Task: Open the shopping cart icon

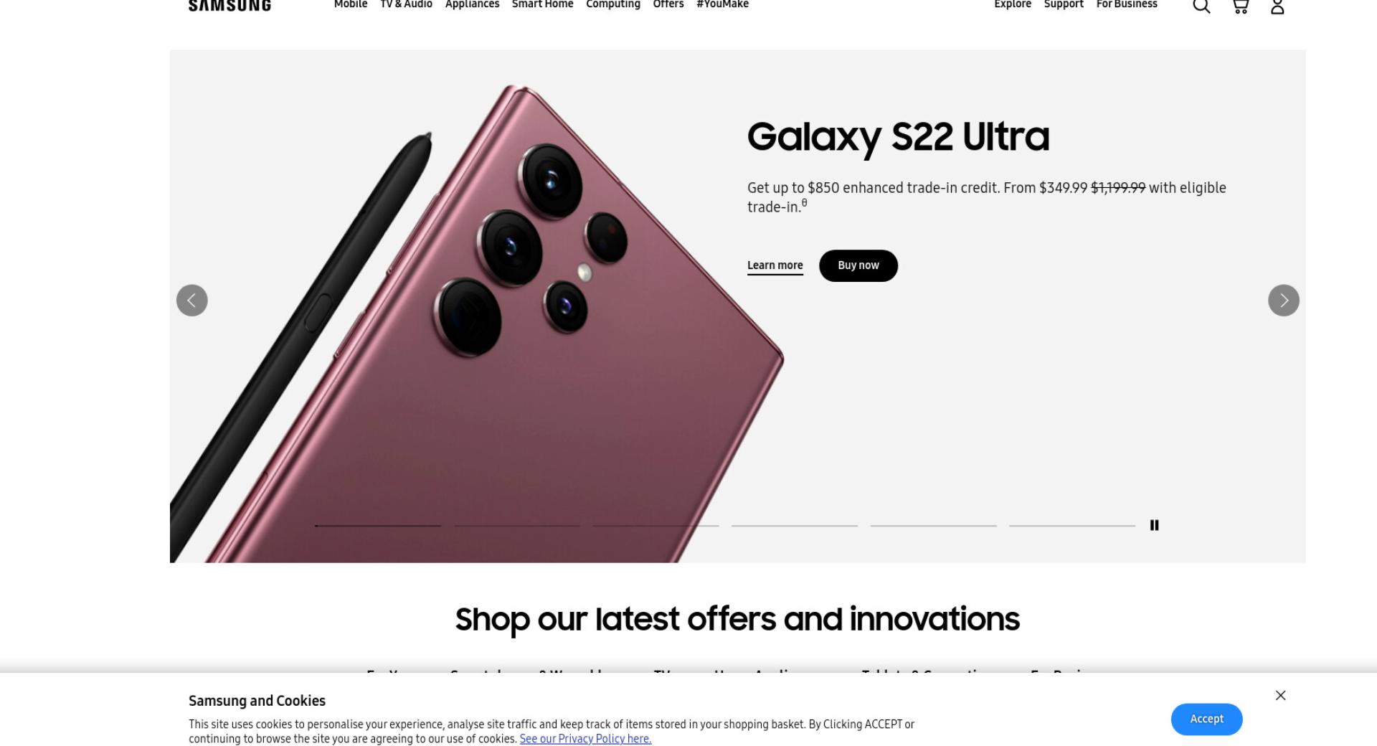Action: [x=1240, y=6]
